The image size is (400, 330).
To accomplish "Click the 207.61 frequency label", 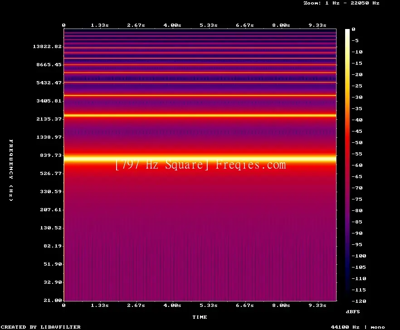I will point(51,209).
